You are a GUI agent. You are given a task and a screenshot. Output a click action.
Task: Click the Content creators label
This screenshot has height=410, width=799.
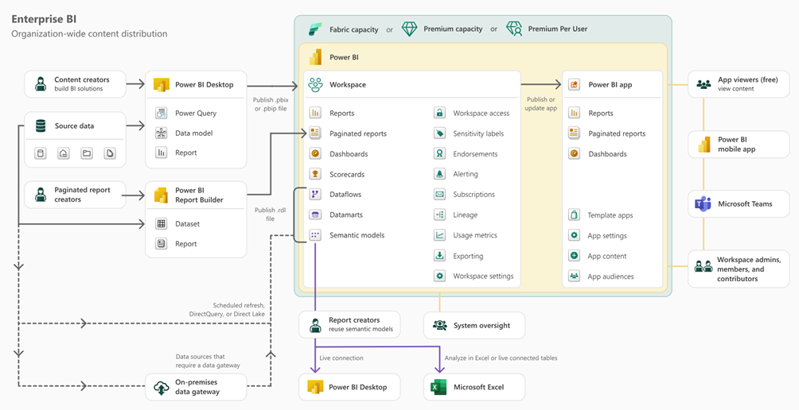81,79
